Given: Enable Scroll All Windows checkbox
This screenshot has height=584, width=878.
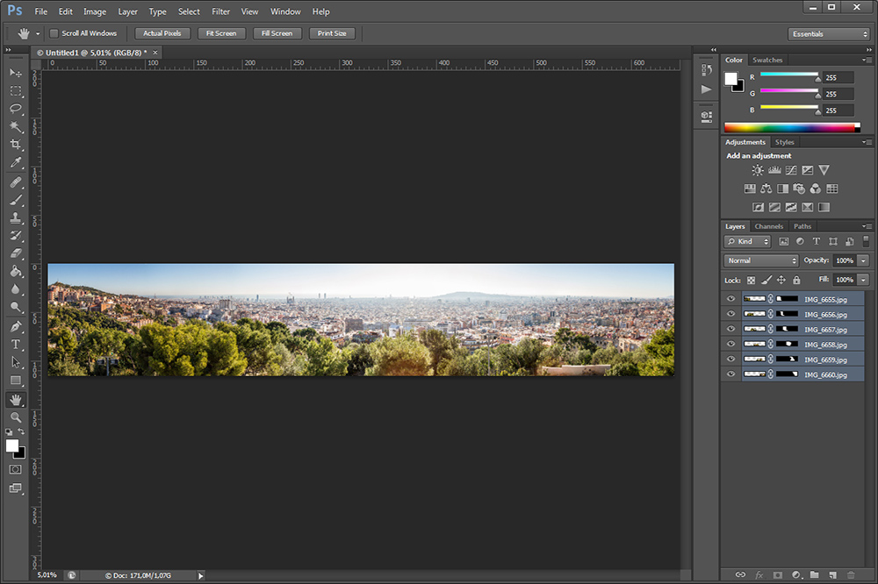Looking at the screenshot, I should click(x=54, y=33).
